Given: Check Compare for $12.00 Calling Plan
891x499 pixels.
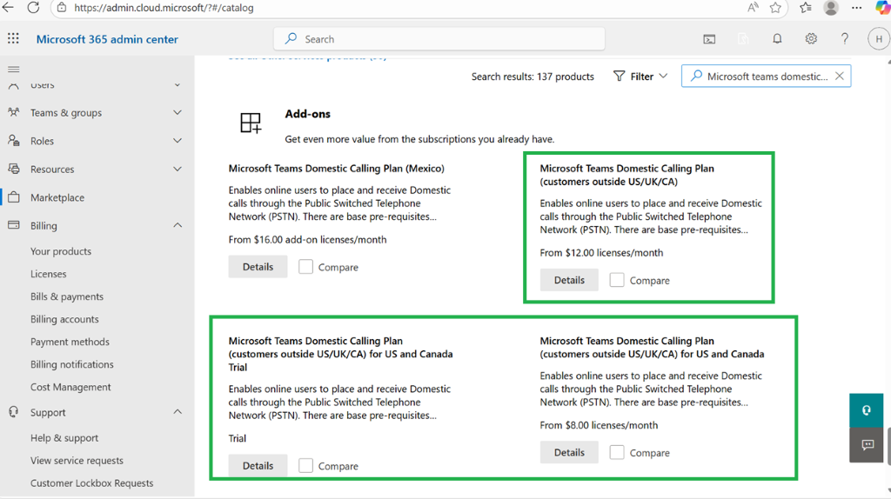Looking at the screenshot, I should (x=617, y=280).
